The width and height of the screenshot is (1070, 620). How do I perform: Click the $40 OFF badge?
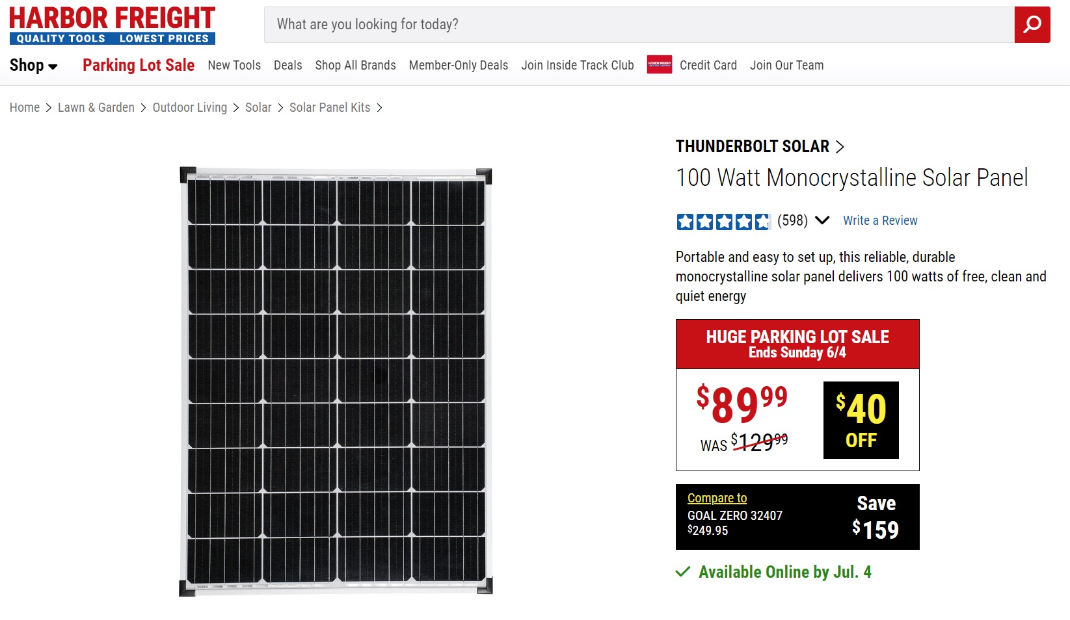861,420
